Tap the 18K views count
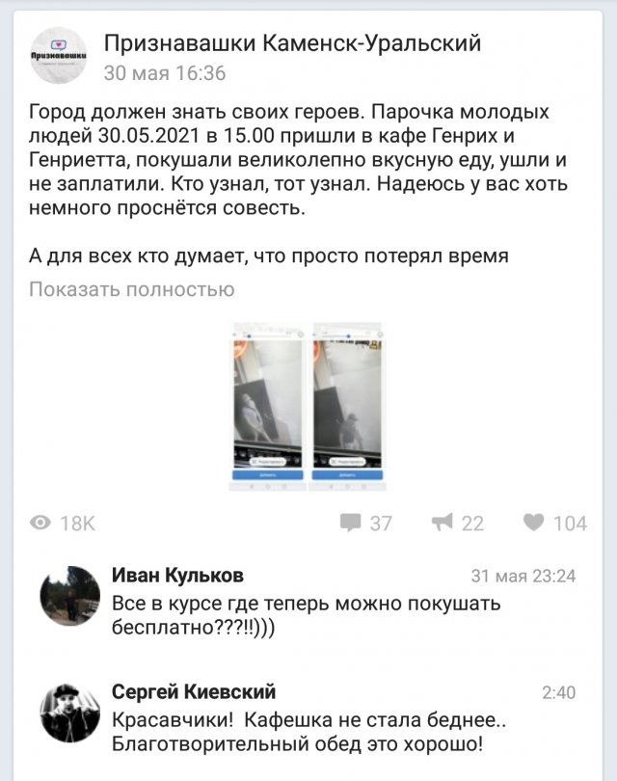This screenshot has height=781, width=617. tap(77, 524)
